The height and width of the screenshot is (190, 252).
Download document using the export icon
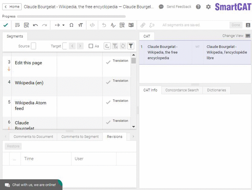pos(248,25)
